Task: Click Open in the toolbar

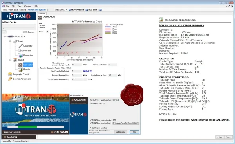Action: [11, 10]
